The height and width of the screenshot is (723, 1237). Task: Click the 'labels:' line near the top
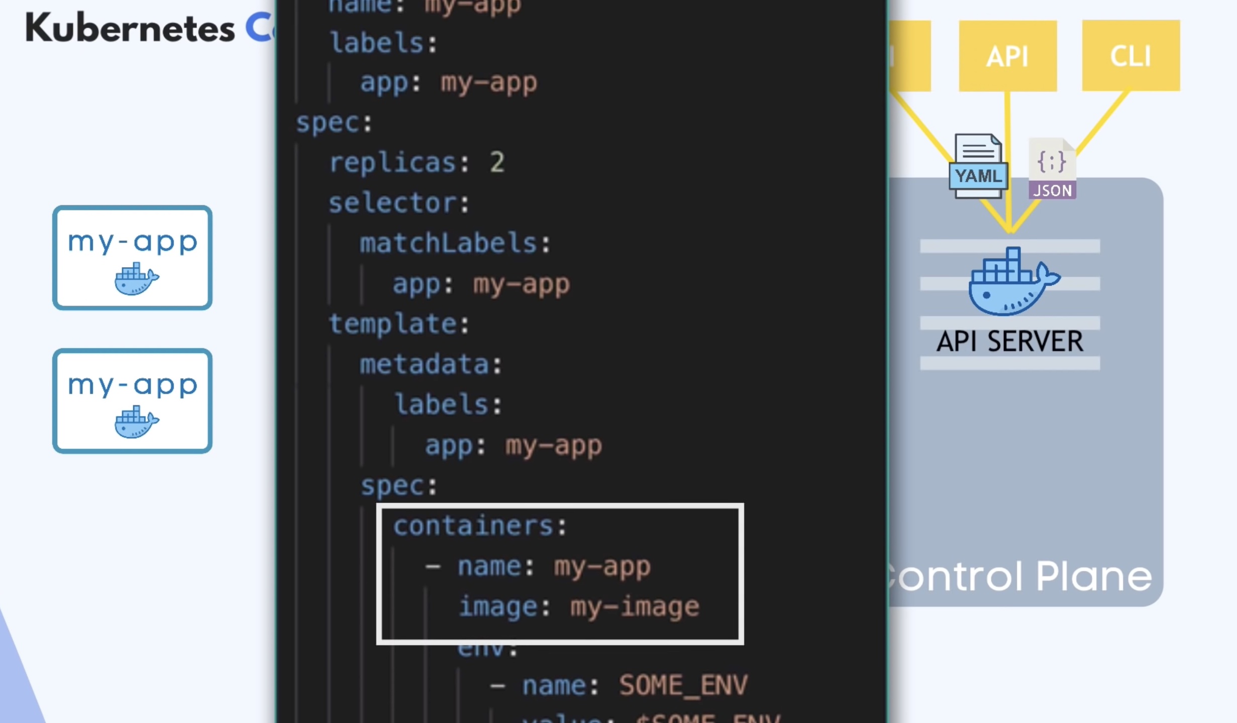(x=384, y=42)
